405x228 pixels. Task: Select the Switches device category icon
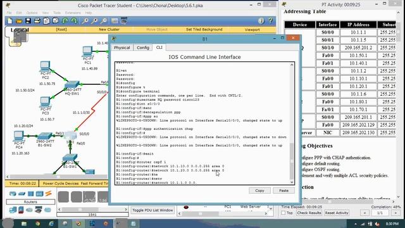[22, 194]
